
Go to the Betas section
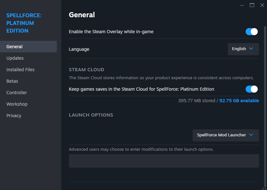pyautogui.click(x=12, y=81)
